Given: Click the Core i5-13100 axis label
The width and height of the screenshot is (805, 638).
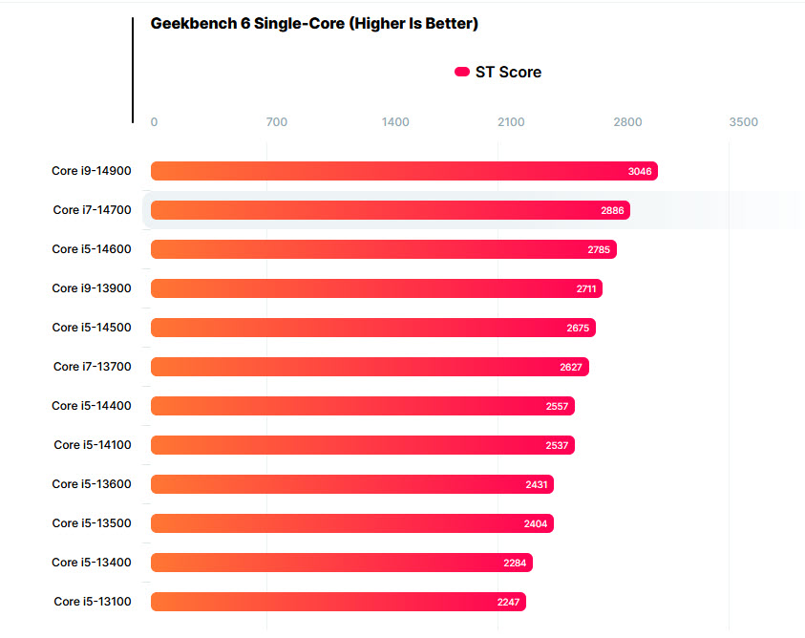Looking at the screenshot, I should coord(92,602).
